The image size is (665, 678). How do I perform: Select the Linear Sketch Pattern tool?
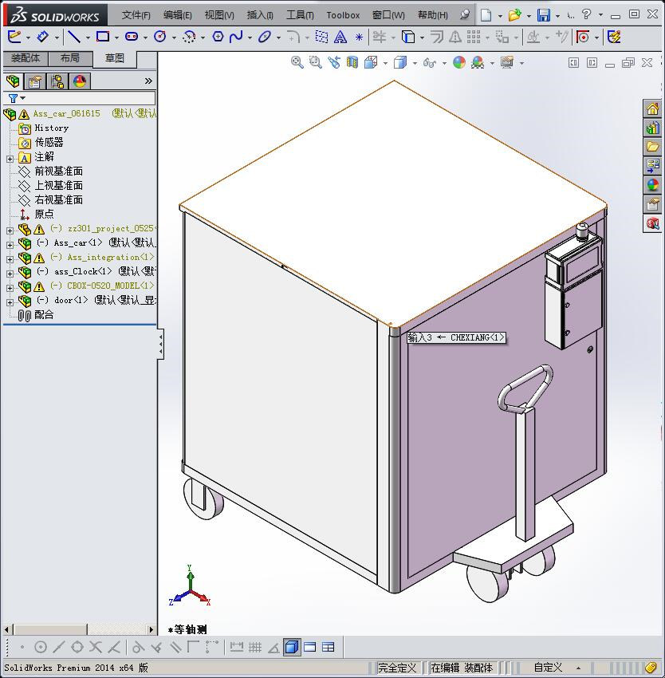pos(474,37)
